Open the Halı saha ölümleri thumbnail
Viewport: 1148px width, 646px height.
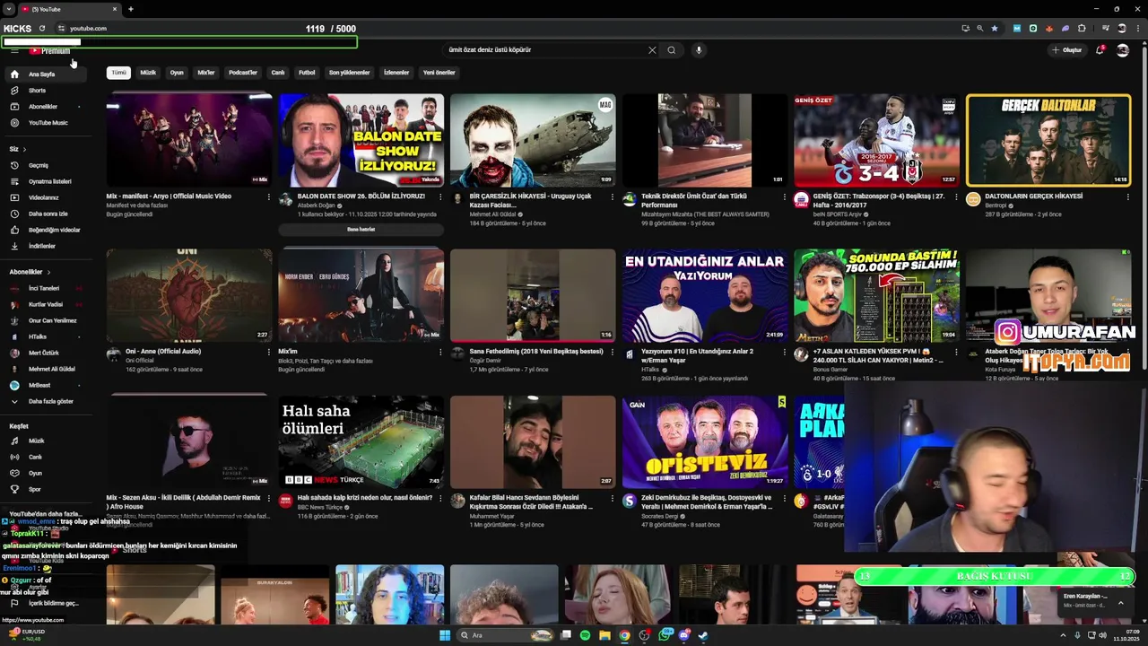361,441
